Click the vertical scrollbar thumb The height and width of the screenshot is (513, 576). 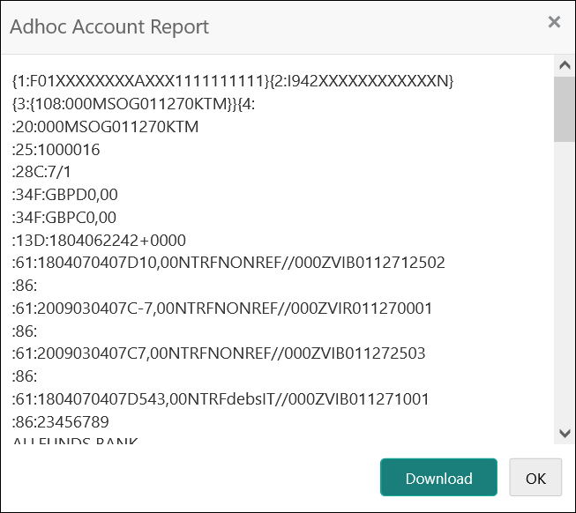coord(565,109)
